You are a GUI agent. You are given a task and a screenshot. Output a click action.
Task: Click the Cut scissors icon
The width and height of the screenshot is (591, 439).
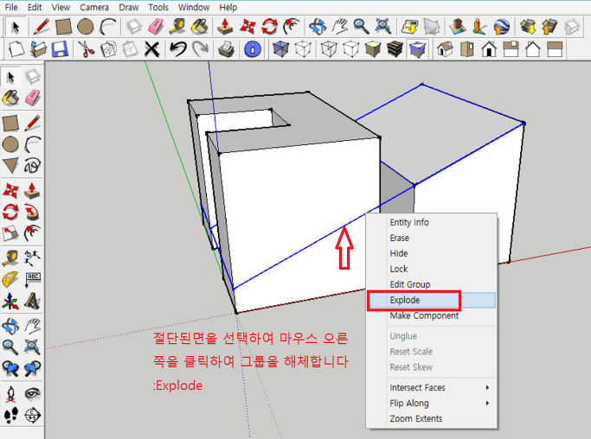click(x=86, y=49)
